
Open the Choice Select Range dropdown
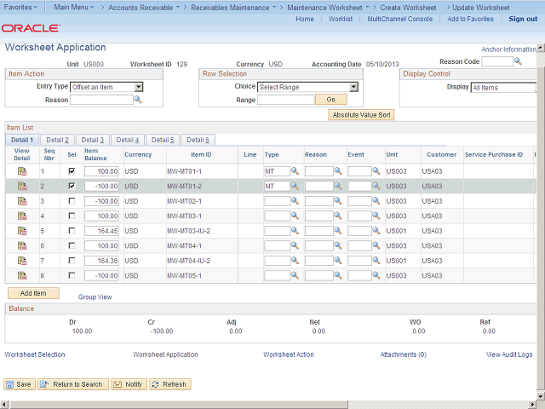[353, 87]
